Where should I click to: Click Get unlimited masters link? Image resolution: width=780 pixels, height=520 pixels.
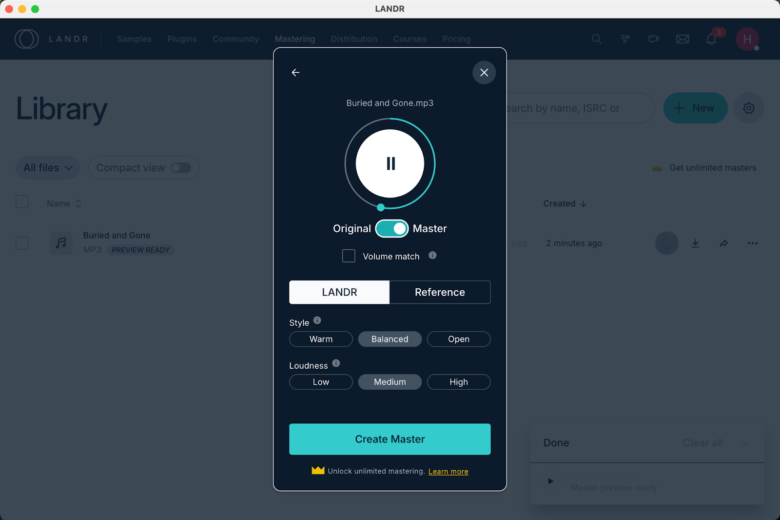pyautogui.click(x=713, y=168)
